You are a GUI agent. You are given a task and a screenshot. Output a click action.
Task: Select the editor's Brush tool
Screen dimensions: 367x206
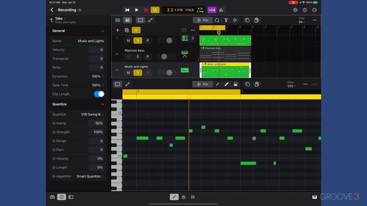pyautogui.click(x=227, y=84)
